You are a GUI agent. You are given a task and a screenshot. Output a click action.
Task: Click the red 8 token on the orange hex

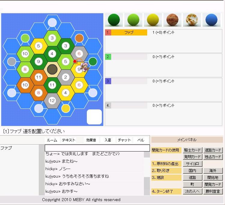coord(38,93)
